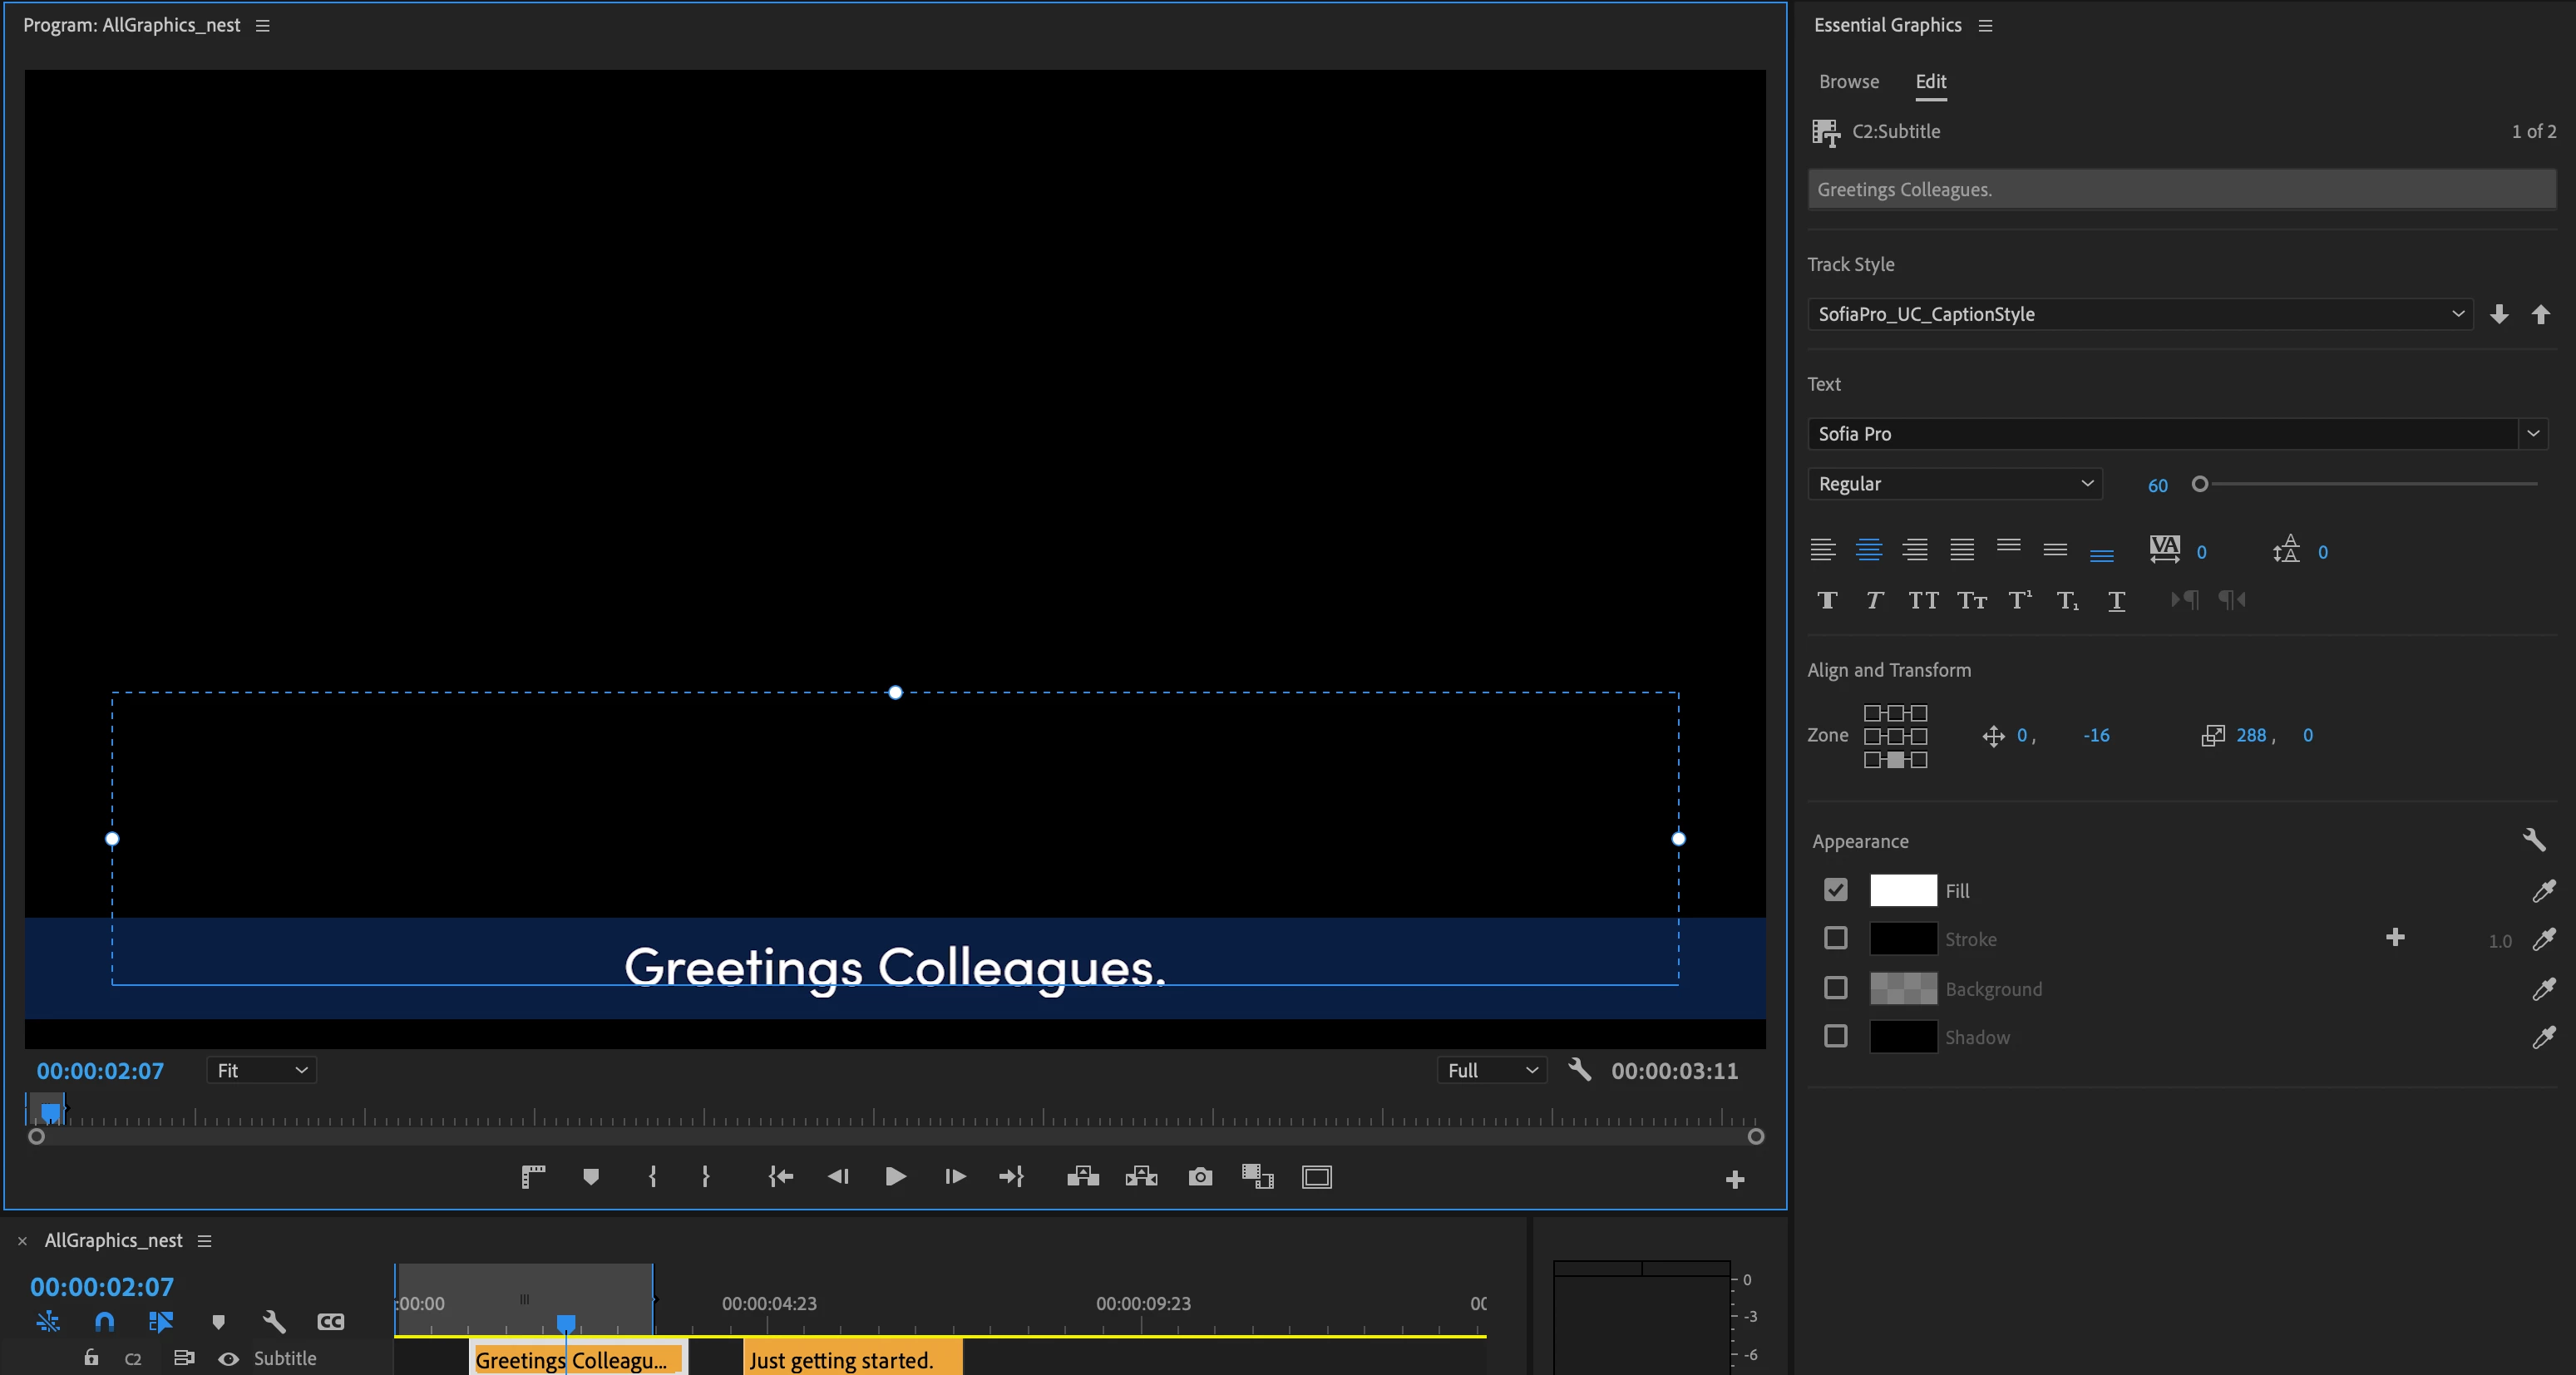Enable the Shadow checkbox
The height and width of the screenshot is (1375, 2576).
[x=1835, y=1036]
